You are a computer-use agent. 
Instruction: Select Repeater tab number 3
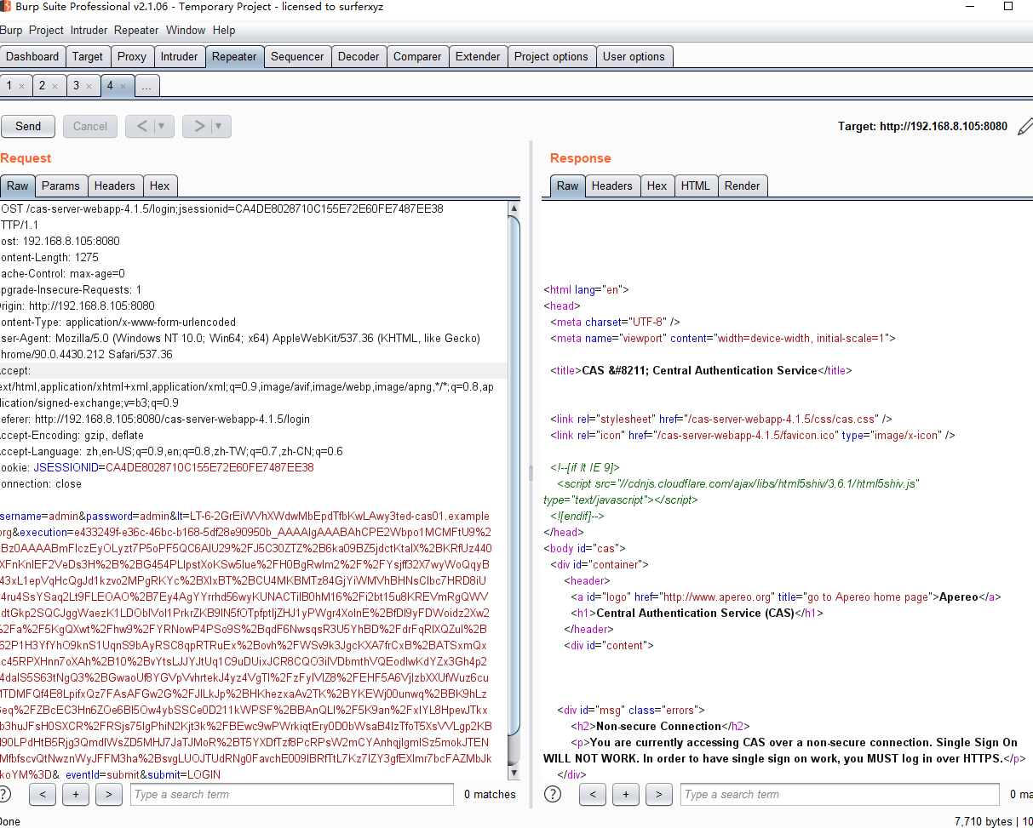tap(76, 86)
